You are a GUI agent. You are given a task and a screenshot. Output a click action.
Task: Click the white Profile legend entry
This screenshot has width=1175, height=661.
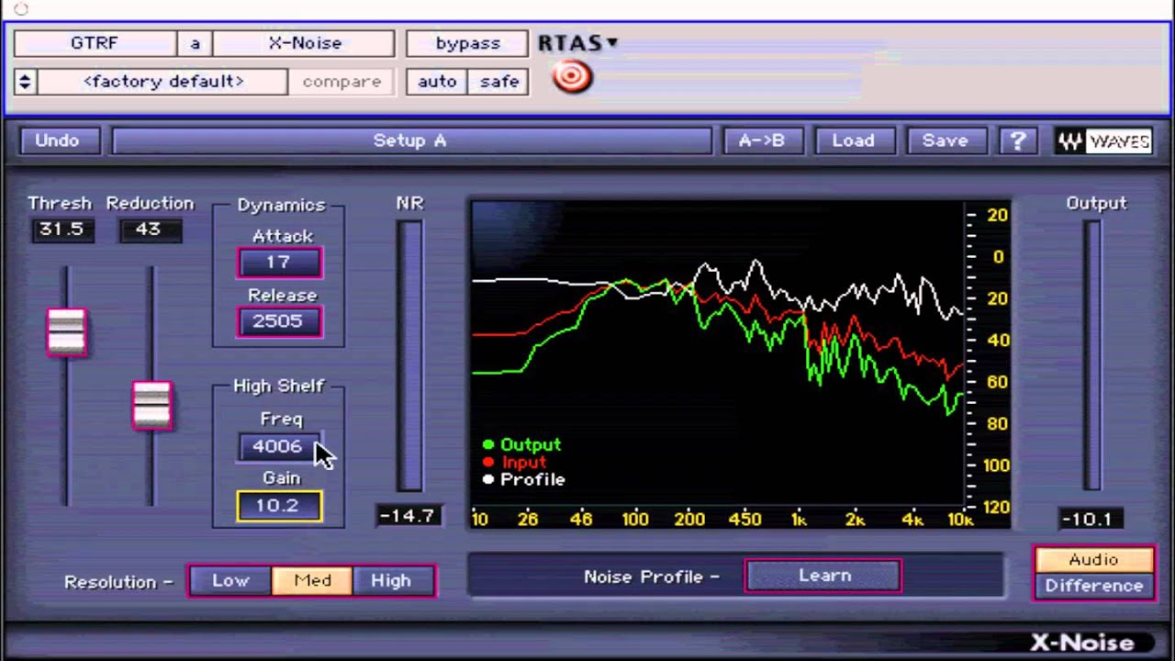(x=523, y=480)
